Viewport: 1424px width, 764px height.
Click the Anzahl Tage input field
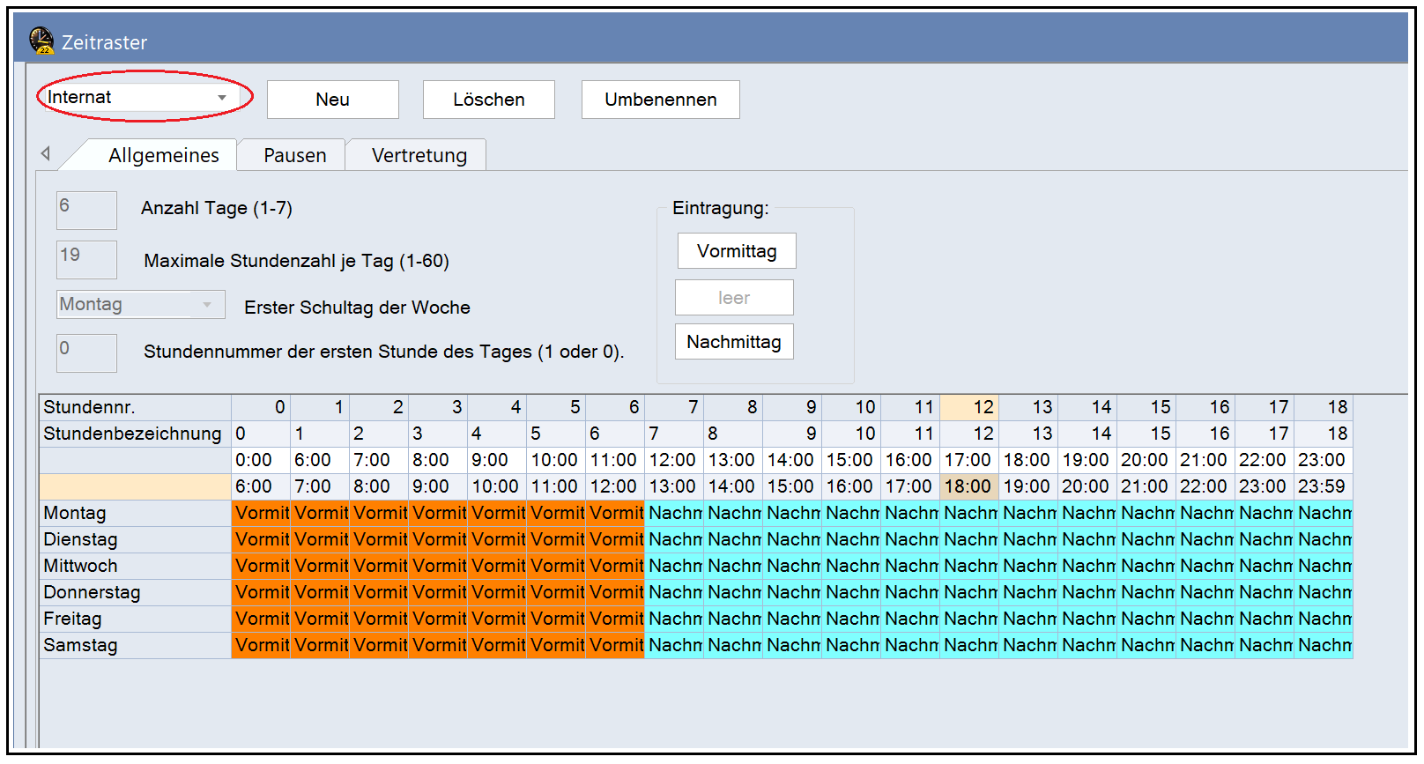(86, 210)
